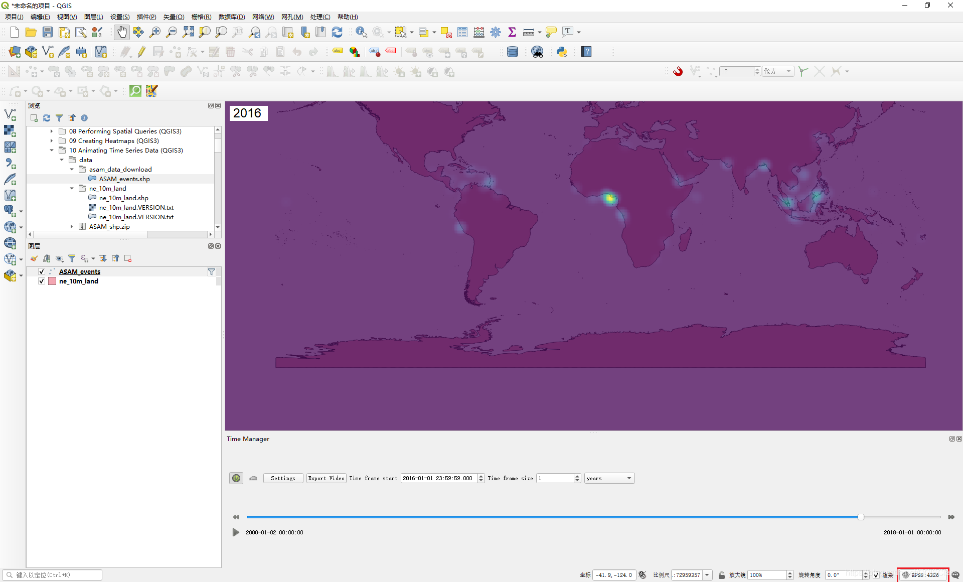Save the project with the floppy icon
Screen dimensions: 963x582
coord(48,32)
